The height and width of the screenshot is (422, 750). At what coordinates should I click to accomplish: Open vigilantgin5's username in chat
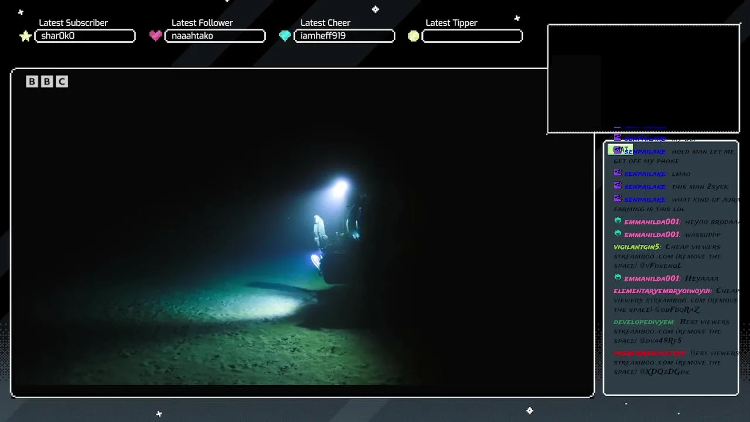click(637, 247)
